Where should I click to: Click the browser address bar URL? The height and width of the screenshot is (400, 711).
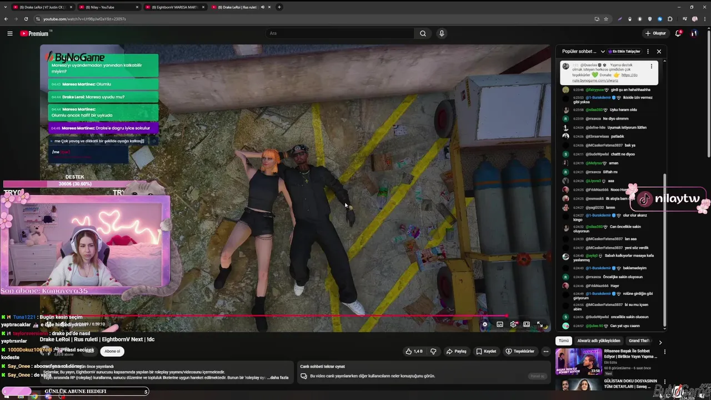(x=84, y=19)
